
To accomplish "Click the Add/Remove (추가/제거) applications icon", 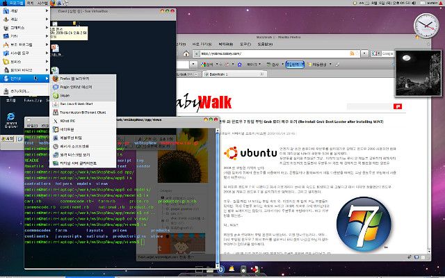I will (x=6, y=91).
